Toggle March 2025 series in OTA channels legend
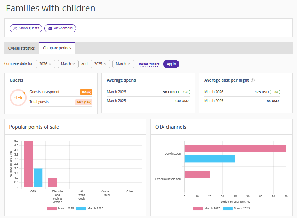The height and width of the screenshot is (218, 297). (x=236, y=208)
